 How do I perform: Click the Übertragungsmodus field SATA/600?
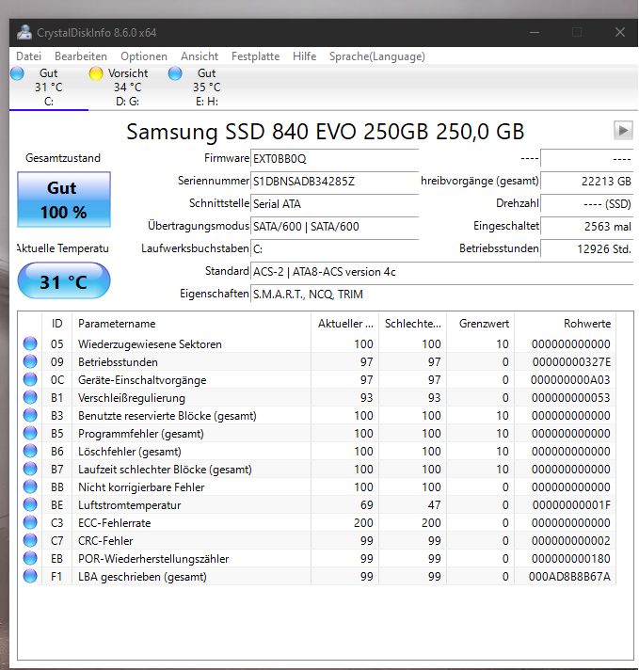pyautogui.click(x=334, y=227)
